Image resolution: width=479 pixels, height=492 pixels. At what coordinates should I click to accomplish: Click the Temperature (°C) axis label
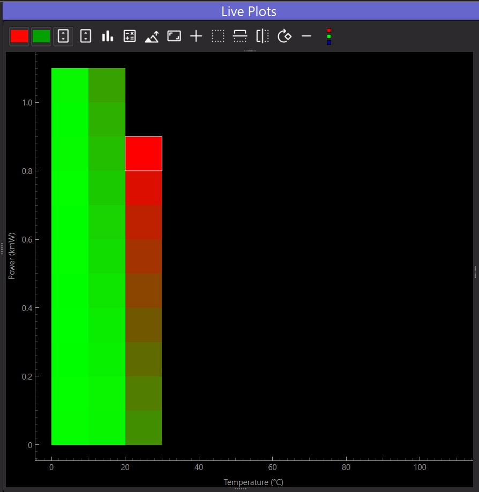coord(253,482)
